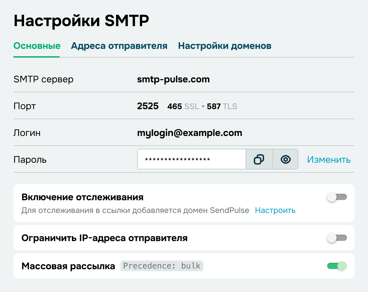Toggle the Включение отслеживания switch
The width and height of the screenshot is (368, 292).
337,197
